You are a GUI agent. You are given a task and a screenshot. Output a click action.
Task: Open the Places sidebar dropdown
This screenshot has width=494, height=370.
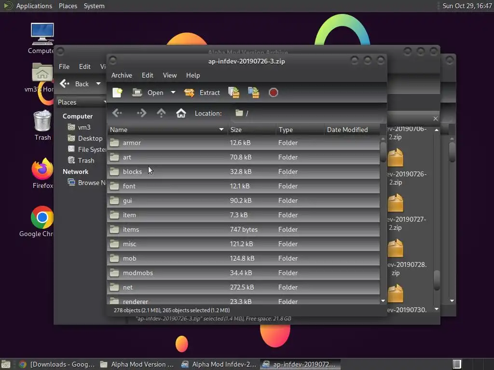[x=82, y=102]
